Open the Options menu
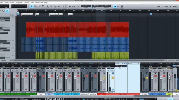 pyautogui.click(x=26, y=2)
